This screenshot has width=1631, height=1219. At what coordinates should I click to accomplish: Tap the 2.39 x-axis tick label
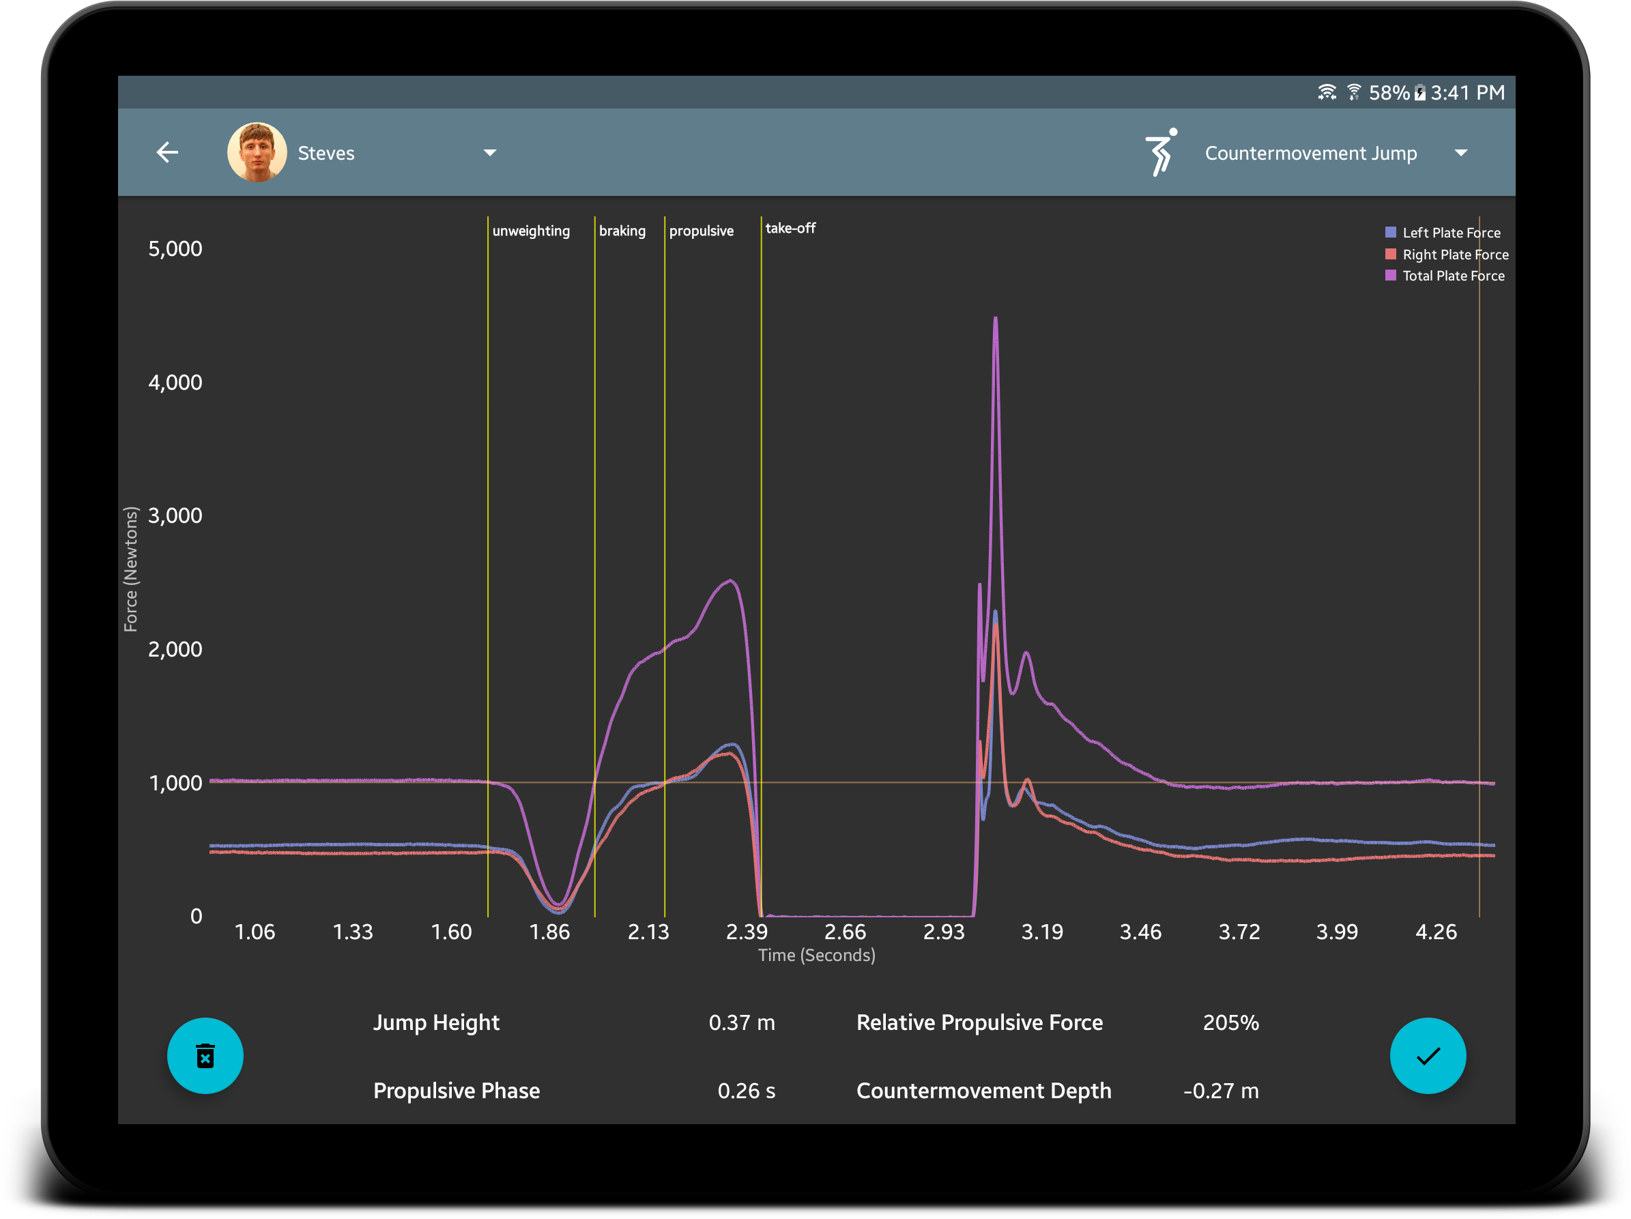746,932
